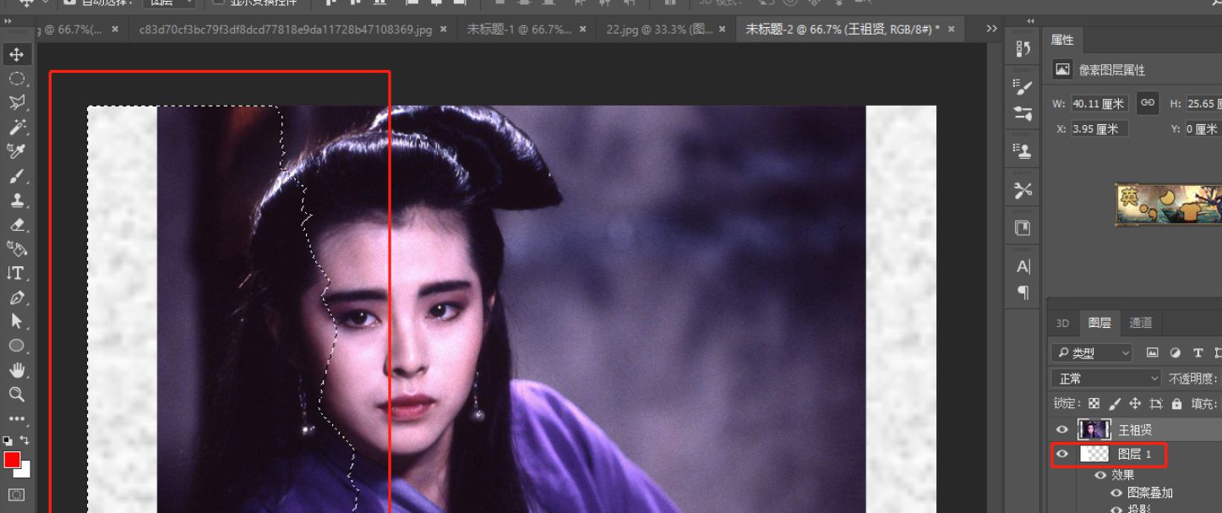The width and height of the screenshot is (1222, 513).
Task: Open the Tool Presets panel icon
Action: click(x=1023, y=190)
